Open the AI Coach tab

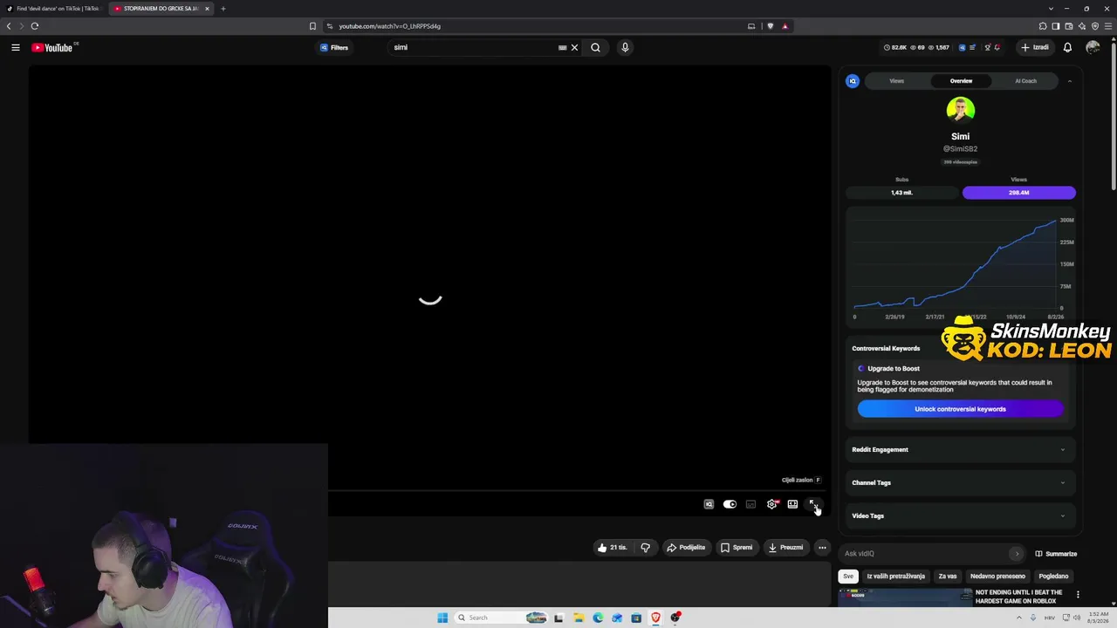(1025, 81)
